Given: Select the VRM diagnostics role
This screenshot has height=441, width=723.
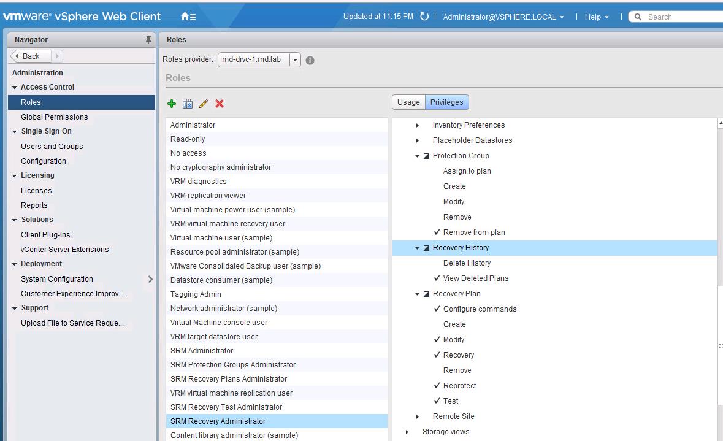Looking at the screenshot, I should [277, 182].
